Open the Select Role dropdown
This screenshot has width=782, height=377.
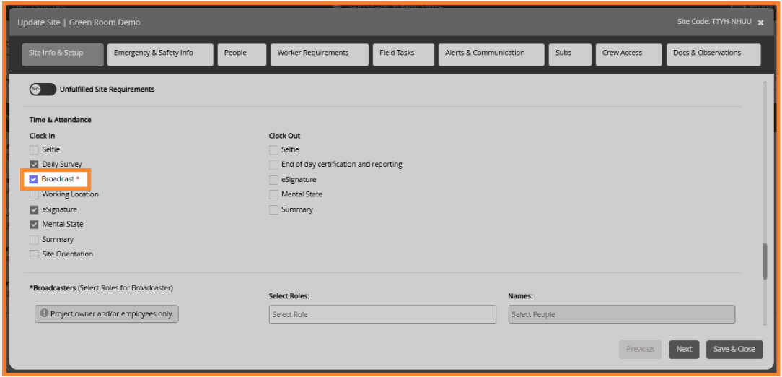382,315
